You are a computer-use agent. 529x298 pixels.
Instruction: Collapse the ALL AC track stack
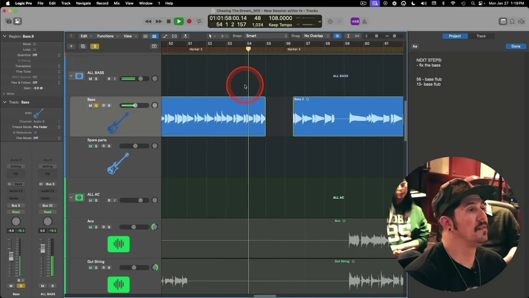coord(71,197)
